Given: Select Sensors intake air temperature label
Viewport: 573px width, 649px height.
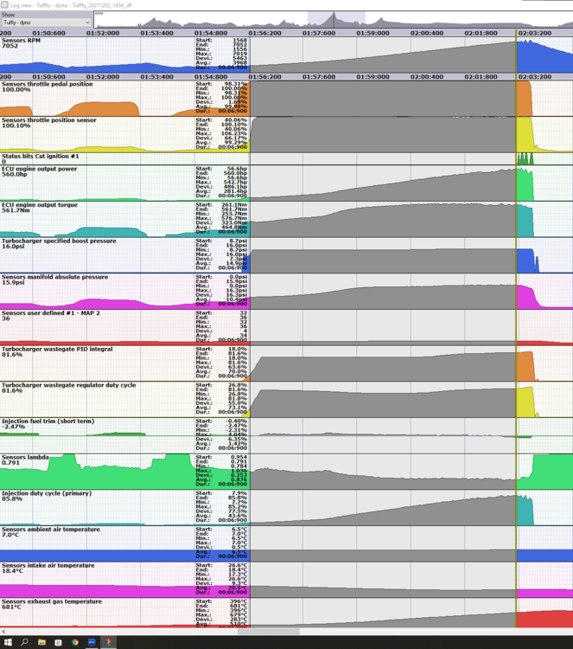Looking at the screenshot, I should (48, 565).
